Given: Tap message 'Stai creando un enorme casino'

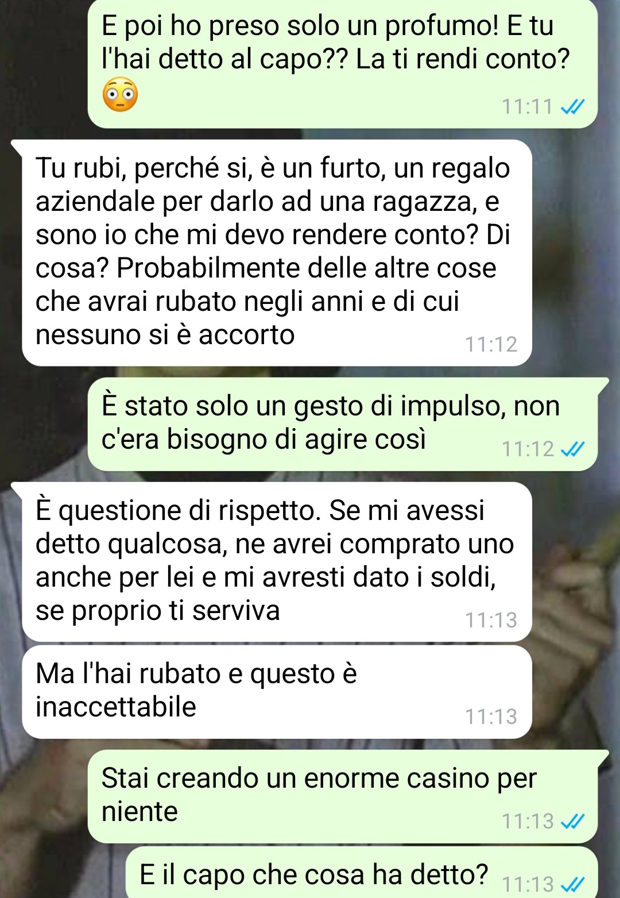Looking at the screenshot, I should tap(343, 796).
